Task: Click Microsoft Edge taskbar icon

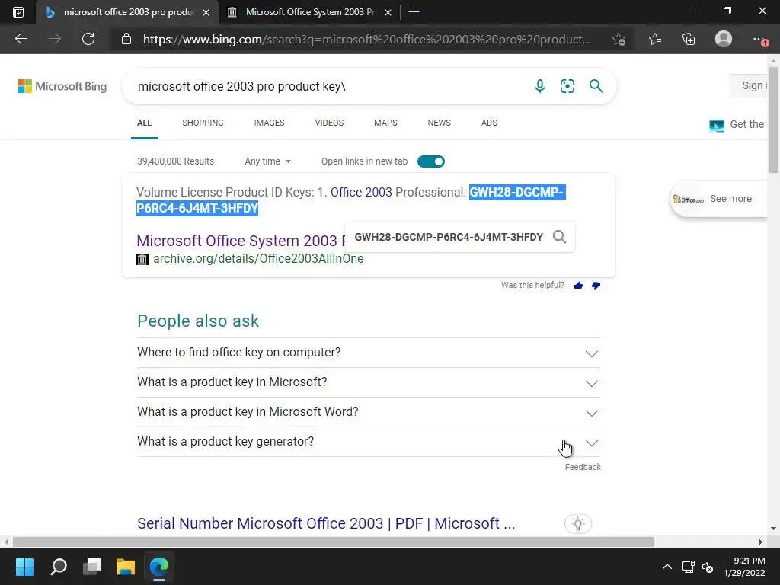Action: click(159, 567)
